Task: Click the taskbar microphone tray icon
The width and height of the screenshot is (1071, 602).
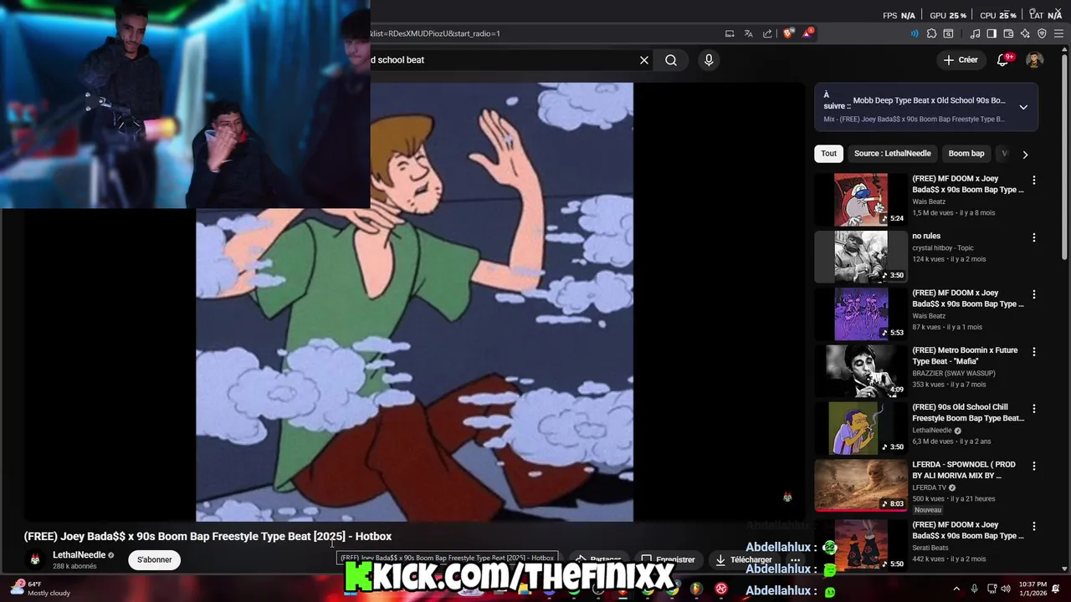Action: point(974,589)
